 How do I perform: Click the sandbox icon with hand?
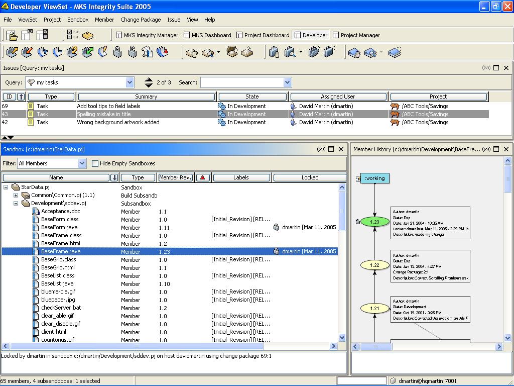pyautogui.click(x=191, y=52)
